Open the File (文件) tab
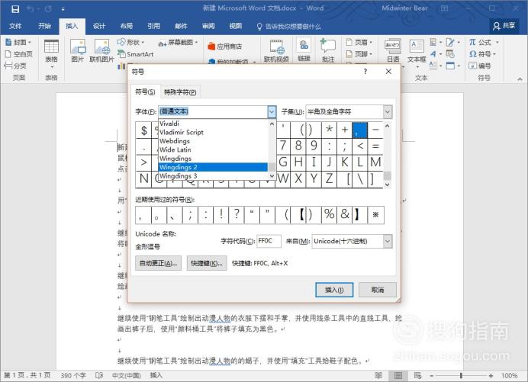 pyautogui.click(x=15, y=26)
